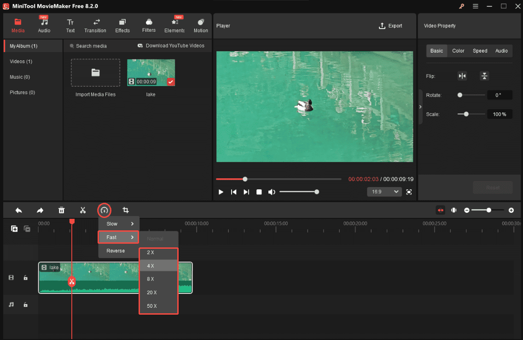Select the lake clip thumbnail

click(151, 72)
